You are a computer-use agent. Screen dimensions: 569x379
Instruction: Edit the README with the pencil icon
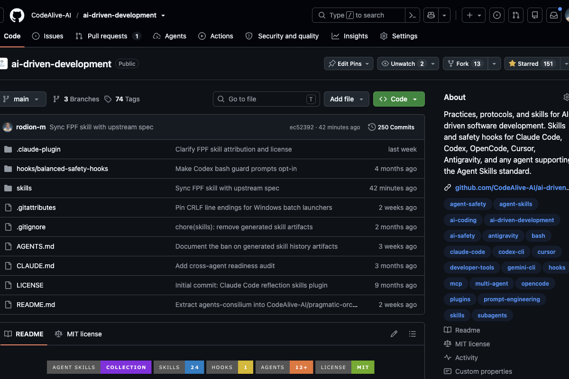click(394, 334)
